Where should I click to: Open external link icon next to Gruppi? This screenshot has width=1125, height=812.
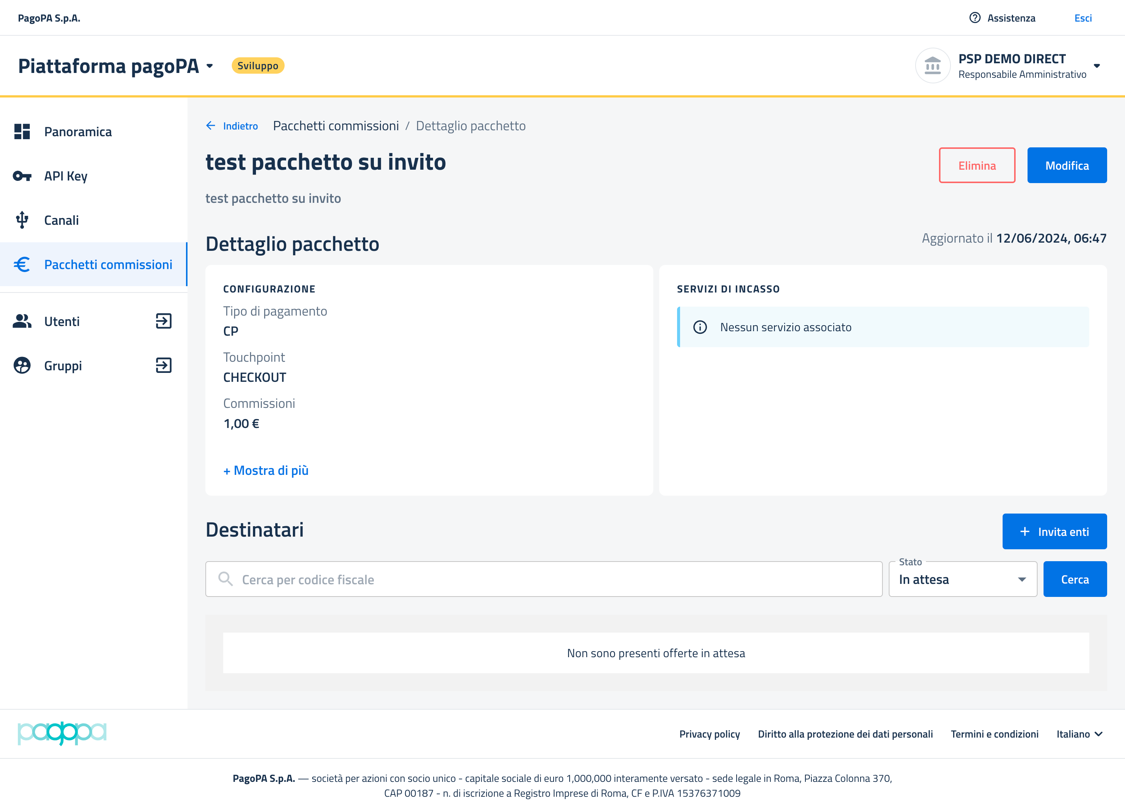point(163,365)
